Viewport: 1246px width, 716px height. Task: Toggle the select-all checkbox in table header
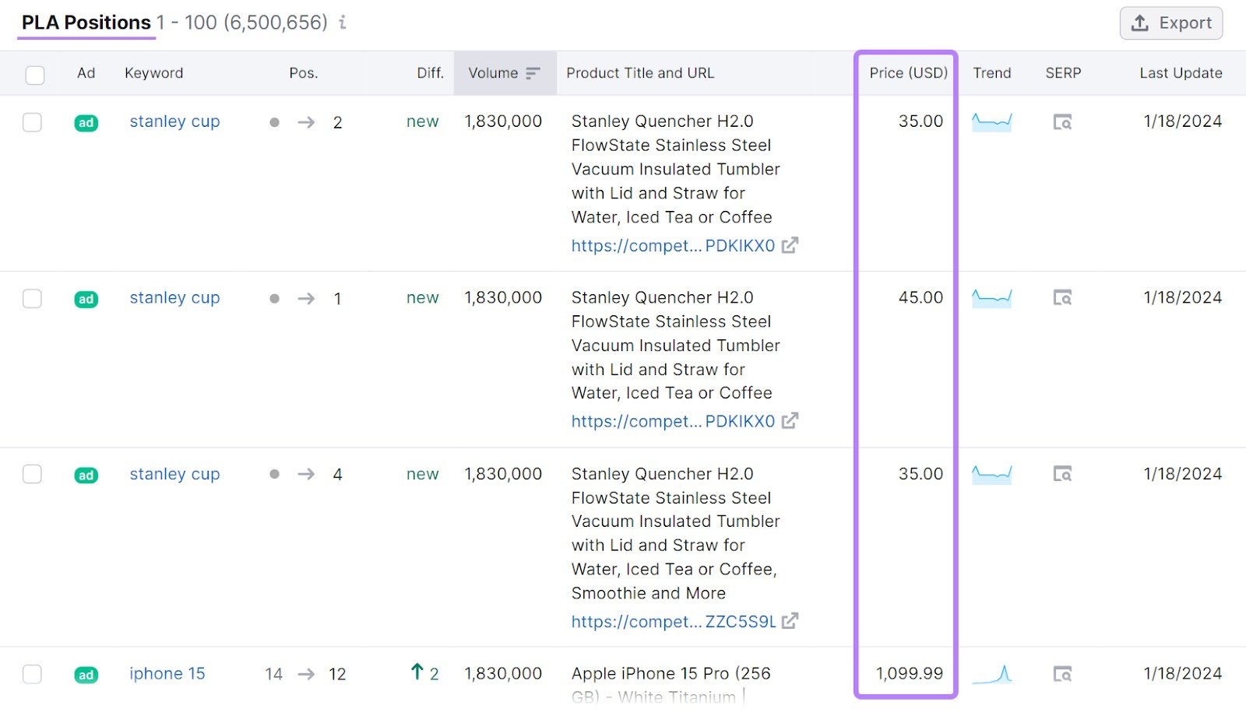pyautogui.click(x=35, y=75)
